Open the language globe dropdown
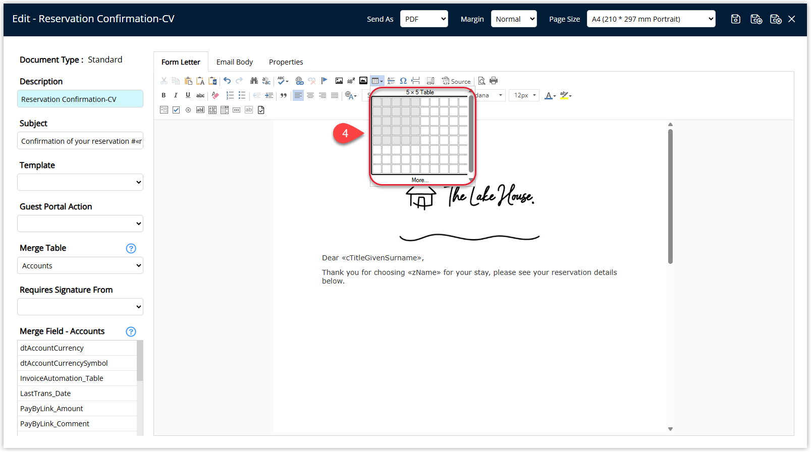811x452 pixels. (351, 95)
